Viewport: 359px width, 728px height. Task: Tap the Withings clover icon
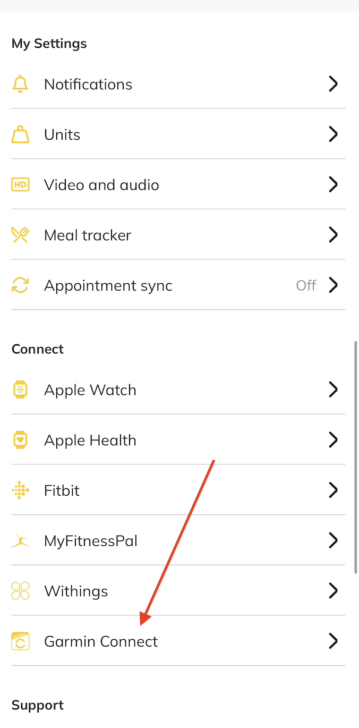20,591
